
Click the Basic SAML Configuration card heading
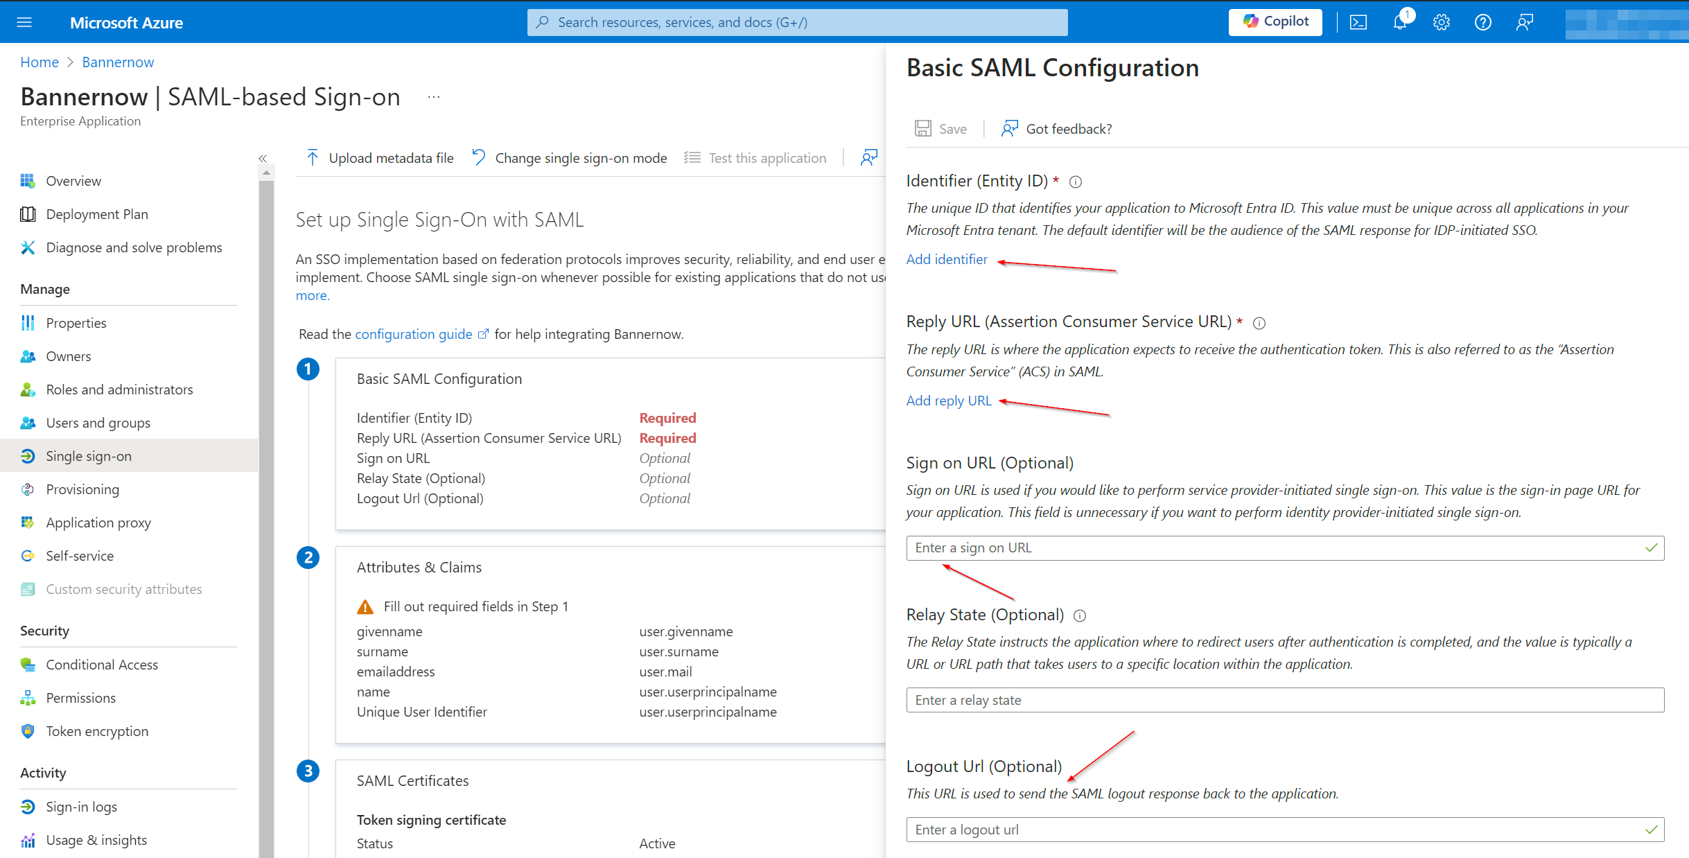click(439, 379)
